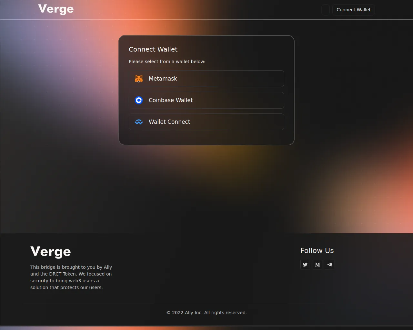
Task: Click the WalletConnect logo icon
Action: [139, 122]
